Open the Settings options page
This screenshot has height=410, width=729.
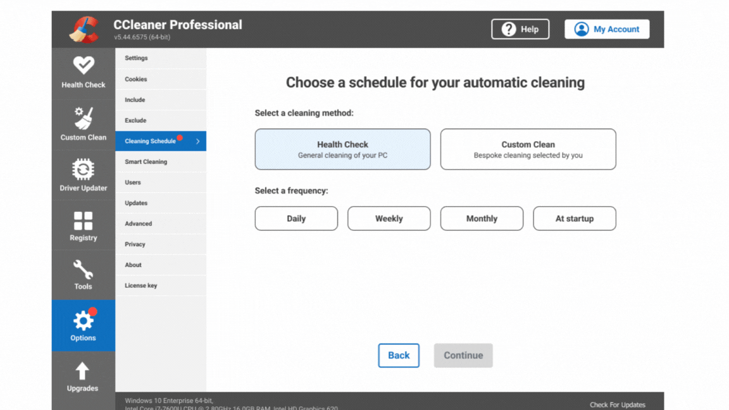[x=161, y=58]
